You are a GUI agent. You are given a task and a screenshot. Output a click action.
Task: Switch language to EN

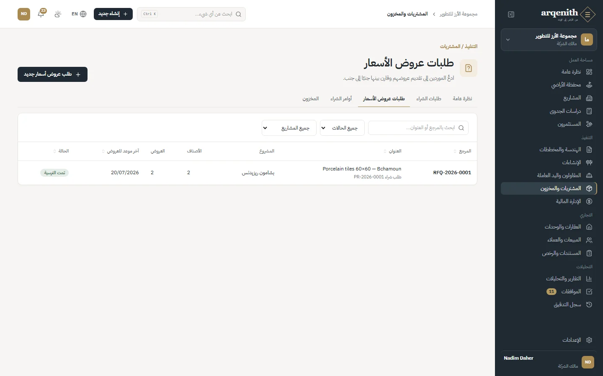coord(79,14)
